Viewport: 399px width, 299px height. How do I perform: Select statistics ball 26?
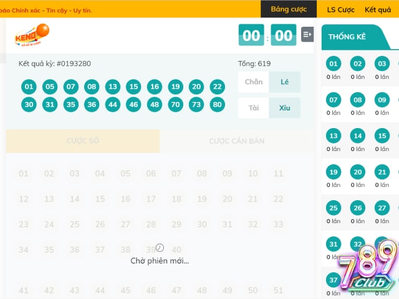[x=357, y=208]
